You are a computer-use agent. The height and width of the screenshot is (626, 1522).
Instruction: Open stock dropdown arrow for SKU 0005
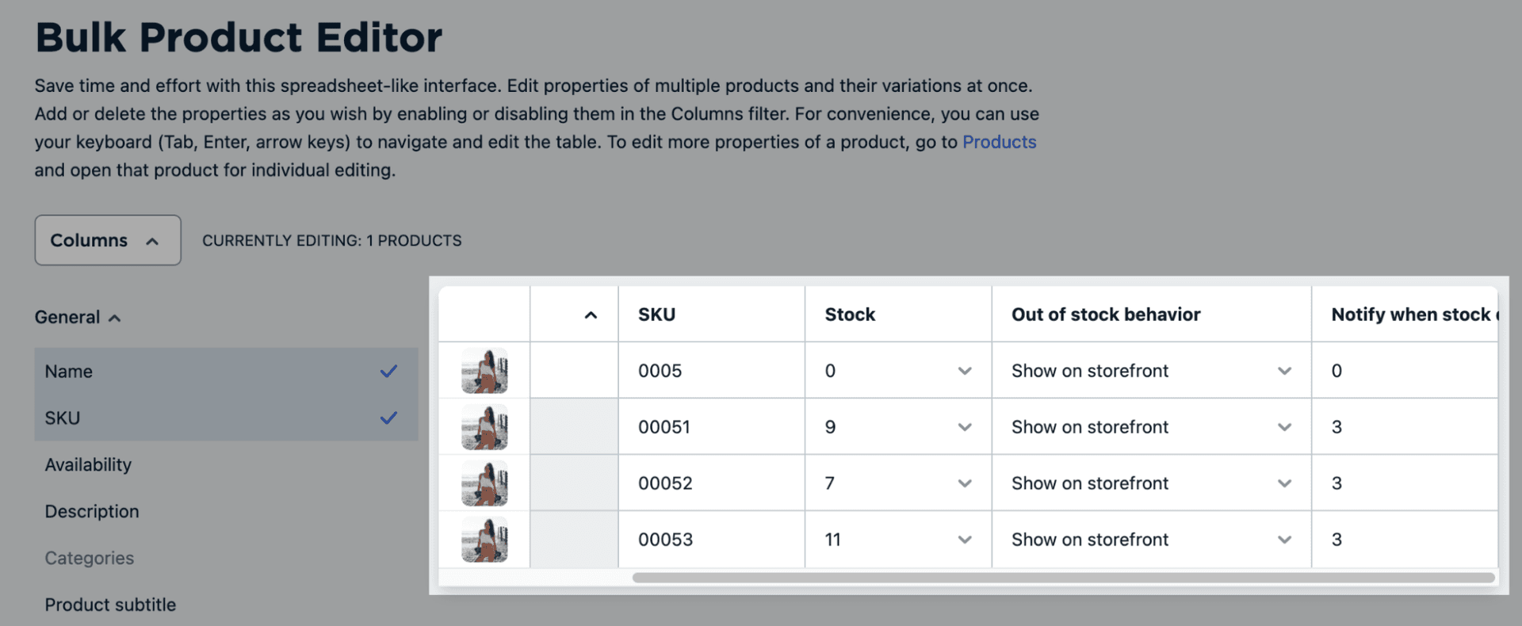964,371
